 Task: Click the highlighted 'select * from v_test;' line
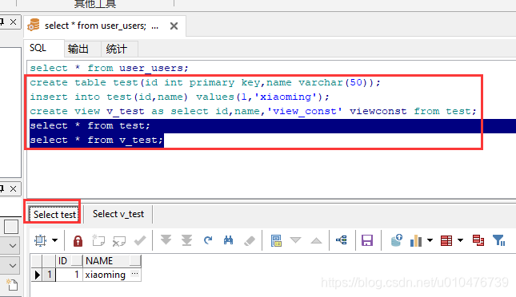tap(97, 141)
